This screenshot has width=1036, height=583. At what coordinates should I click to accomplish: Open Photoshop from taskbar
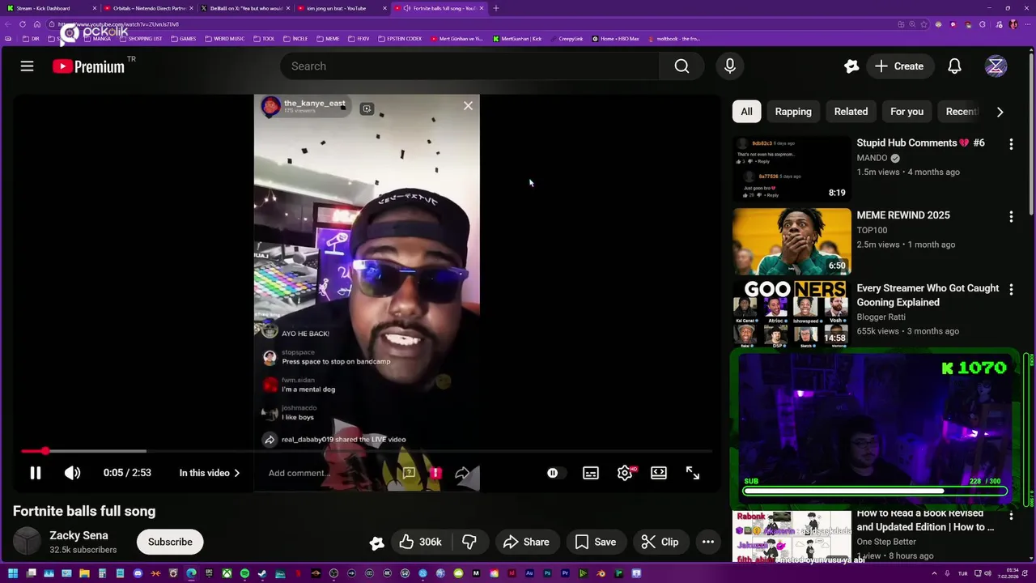547,574
